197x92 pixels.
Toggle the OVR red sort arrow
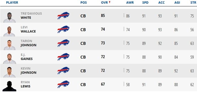[x=110, y=2]
